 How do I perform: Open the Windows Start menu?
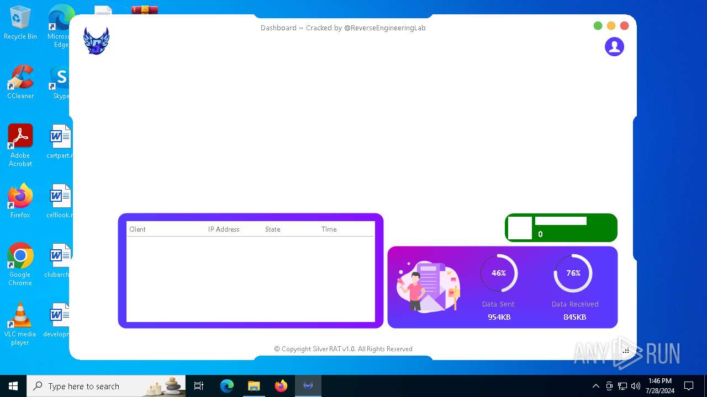[13, 386]
